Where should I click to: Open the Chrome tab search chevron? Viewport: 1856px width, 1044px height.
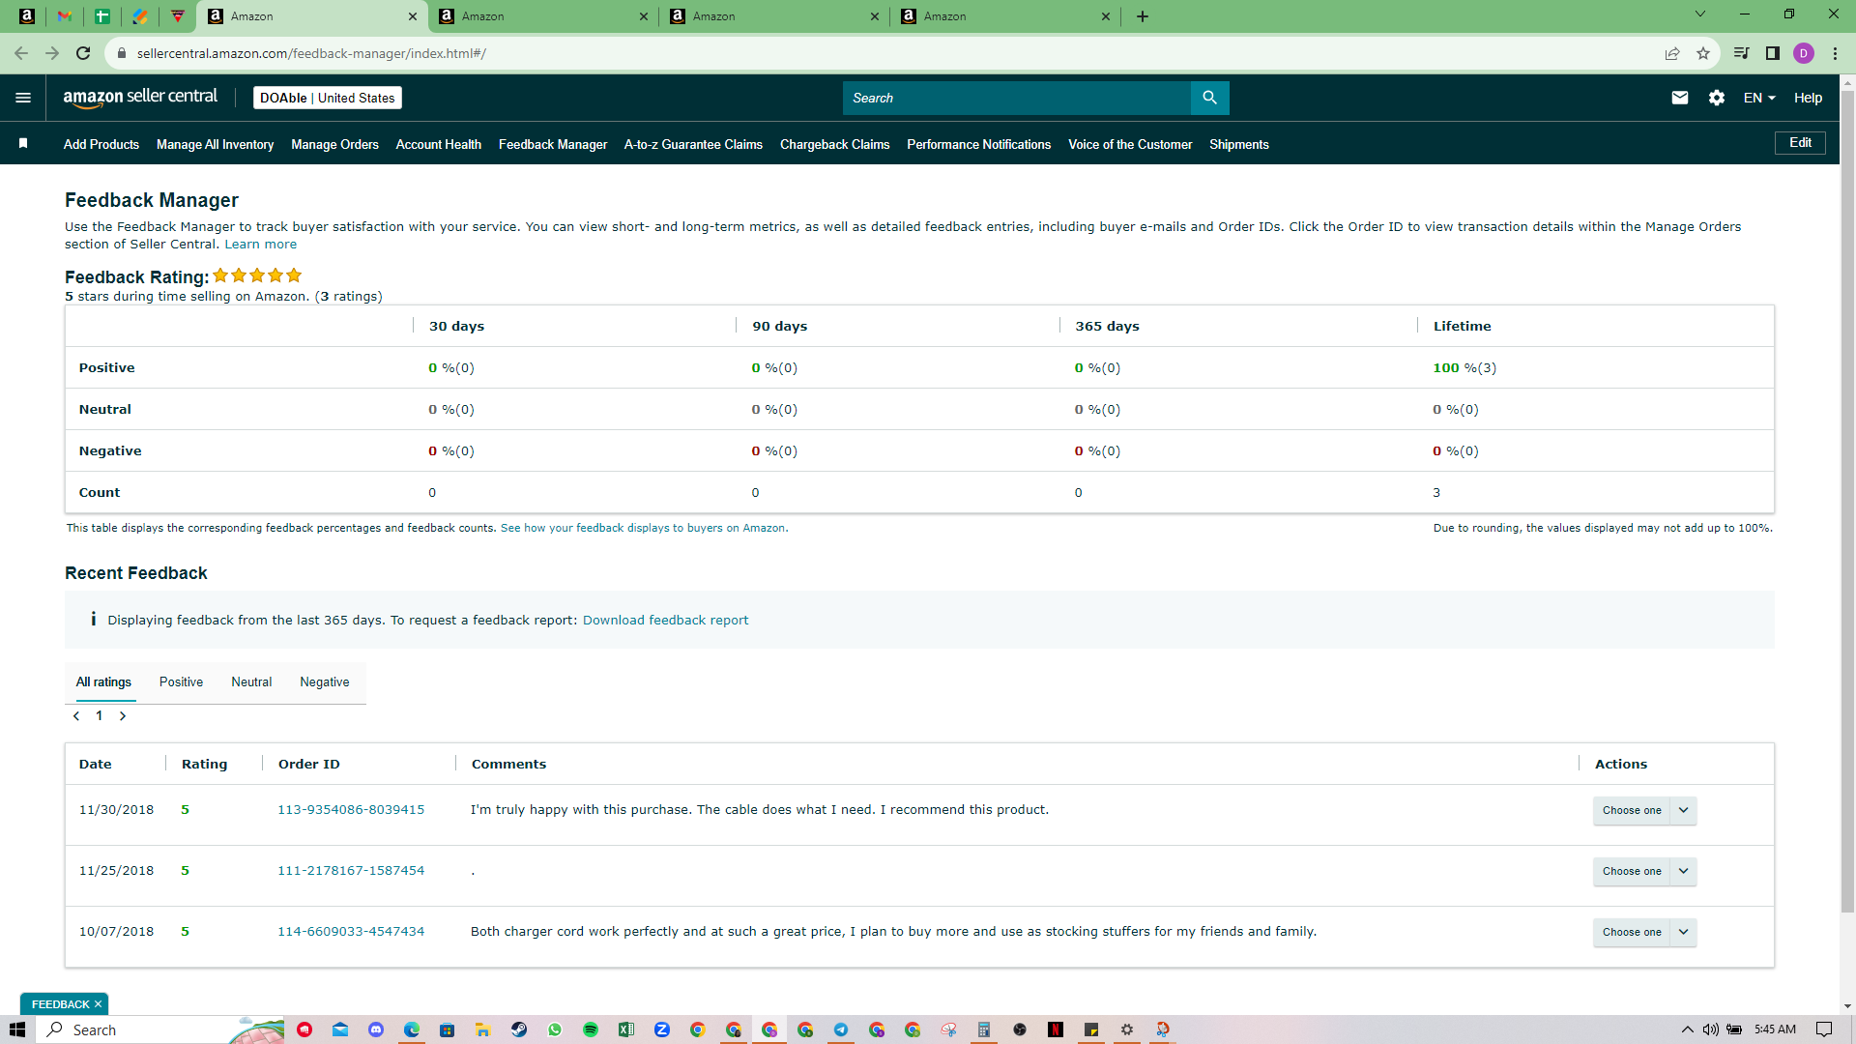(x=1700, y=14)
